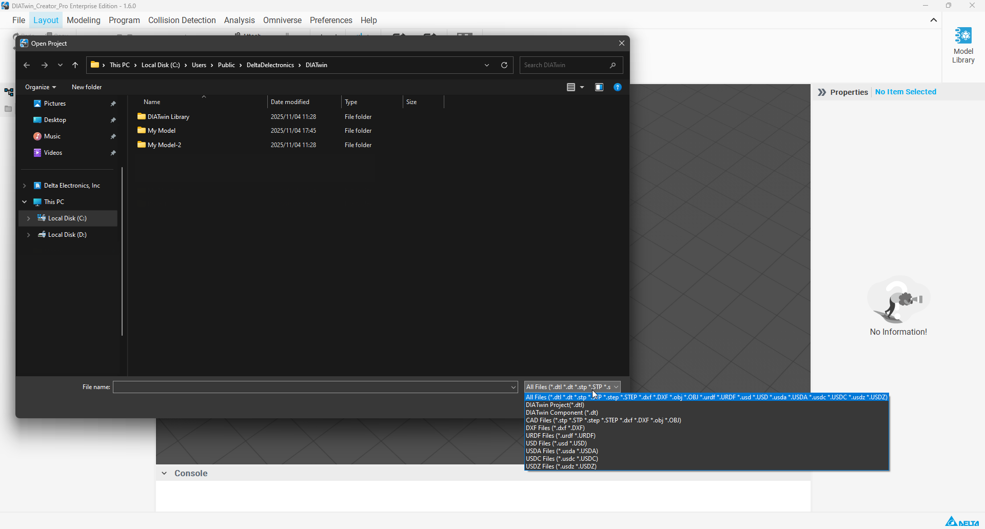This screenshot has height=529, width=985.
Task: Refresh the DIATwin folder listing
Action: point(504,65)
